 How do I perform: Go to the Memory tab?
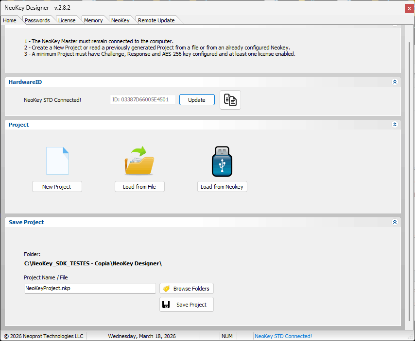[93, 20]
